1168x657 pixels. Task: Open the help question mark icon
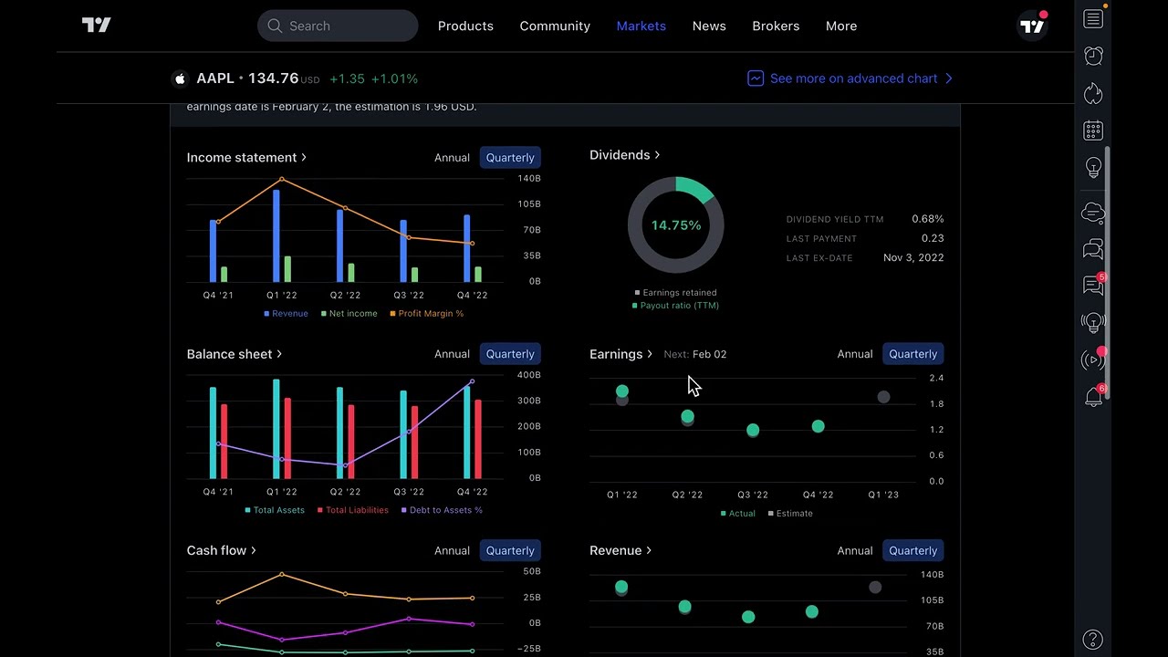tap(1093, 640)
